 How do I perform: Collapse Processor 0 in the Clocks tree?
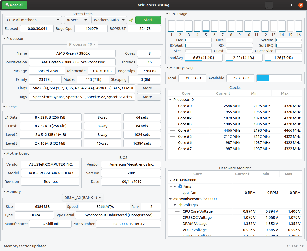coord(170,100)
